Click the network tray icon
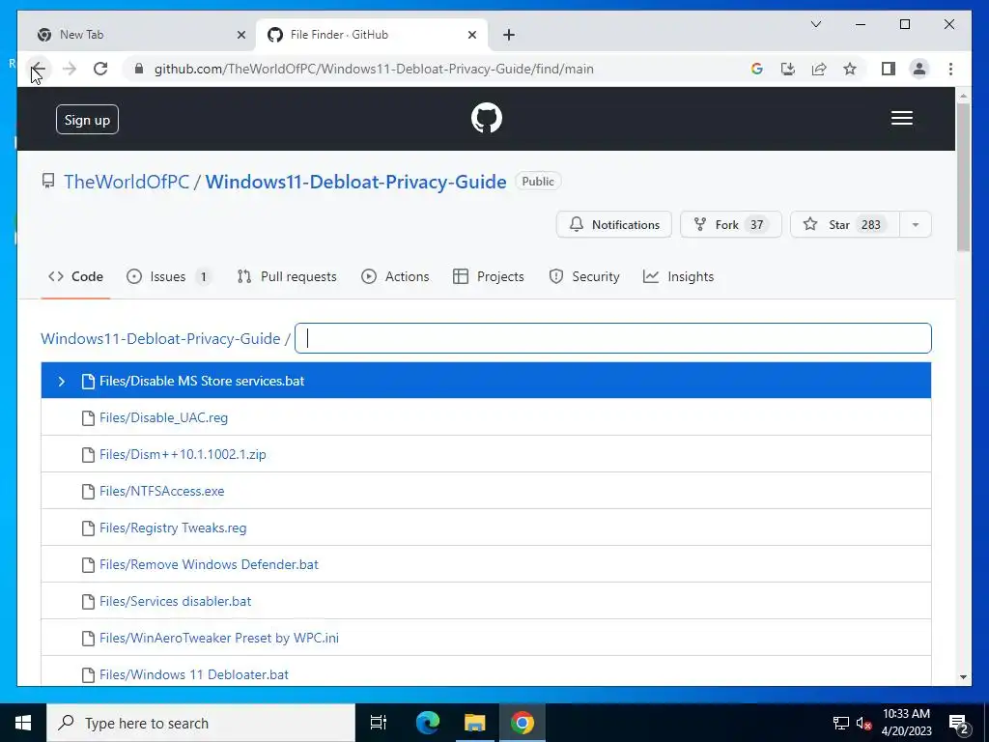Image resolution: width=989 pixels, height=742 pixels. [841, 723]
